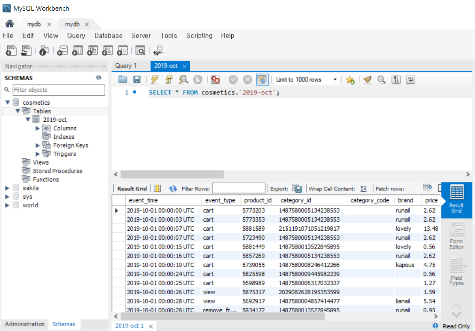The height and width of the screenshot is (331, 475).
Task: Toggle wrap cell content icon
Action: click(363, 189)
